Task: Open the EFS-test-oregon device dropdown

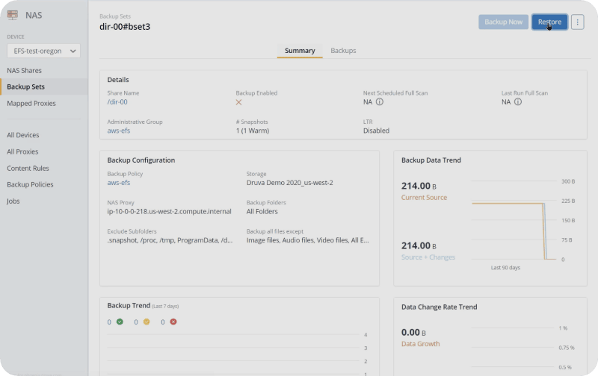Action: pos(43,51)
